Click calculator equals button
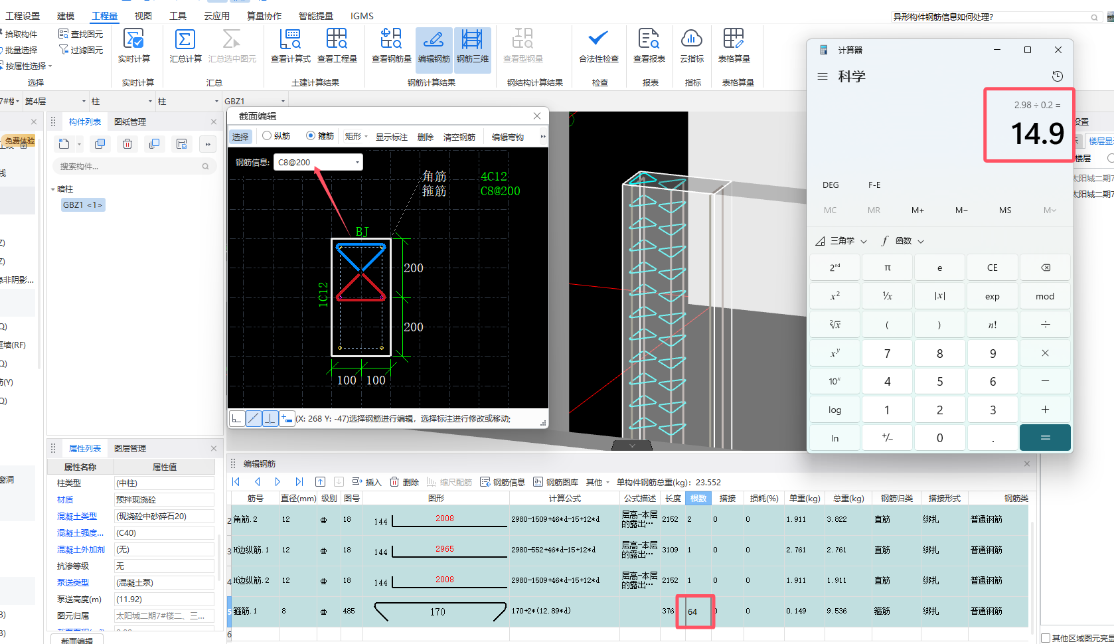Viewport: 1114px width, 644px height. click(x=1046, y=438)
